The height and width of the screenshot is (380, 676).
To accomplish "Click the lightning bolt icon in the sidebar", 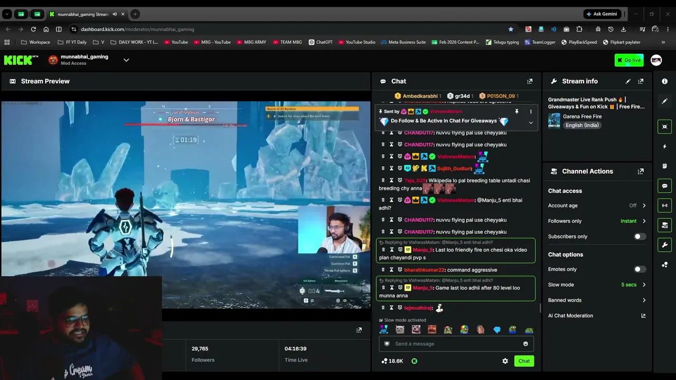I will pos(664,146).
